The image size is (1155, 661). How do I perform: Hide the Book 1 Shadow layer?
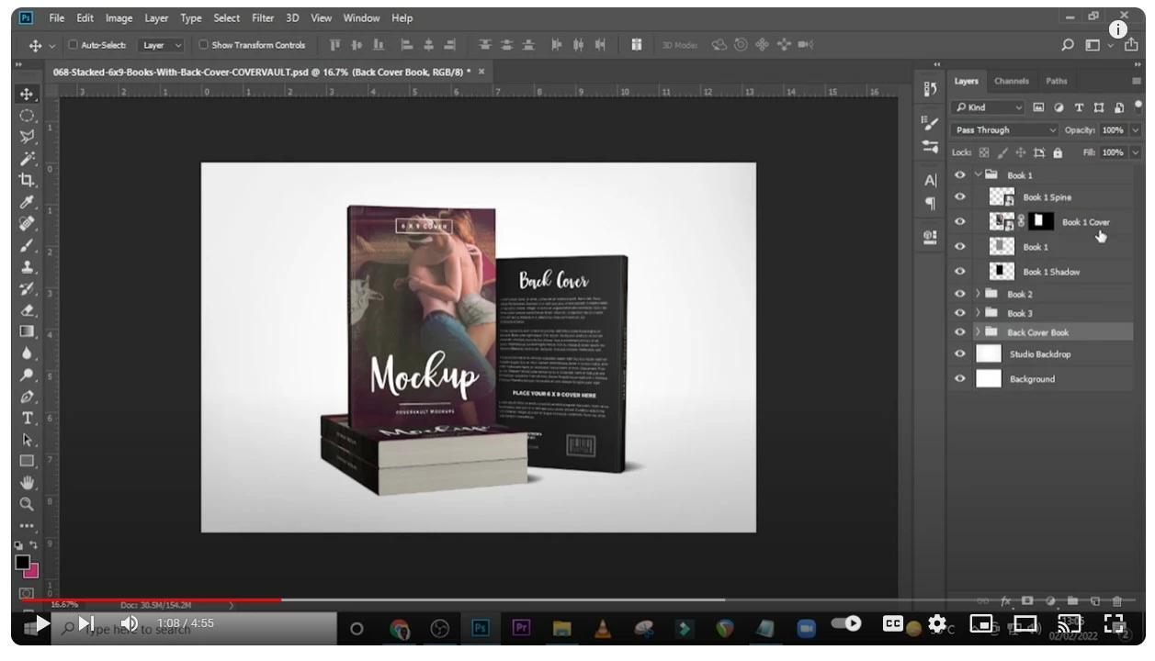[960, 271]
